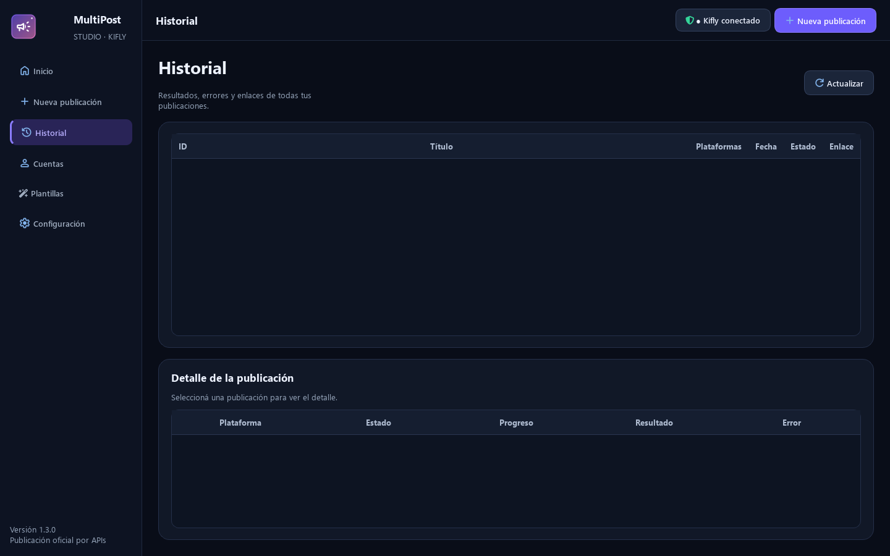
Task: Click the refresh arrow icon in Actualizar
Action: pyautogui.click(x=820, y=83)
